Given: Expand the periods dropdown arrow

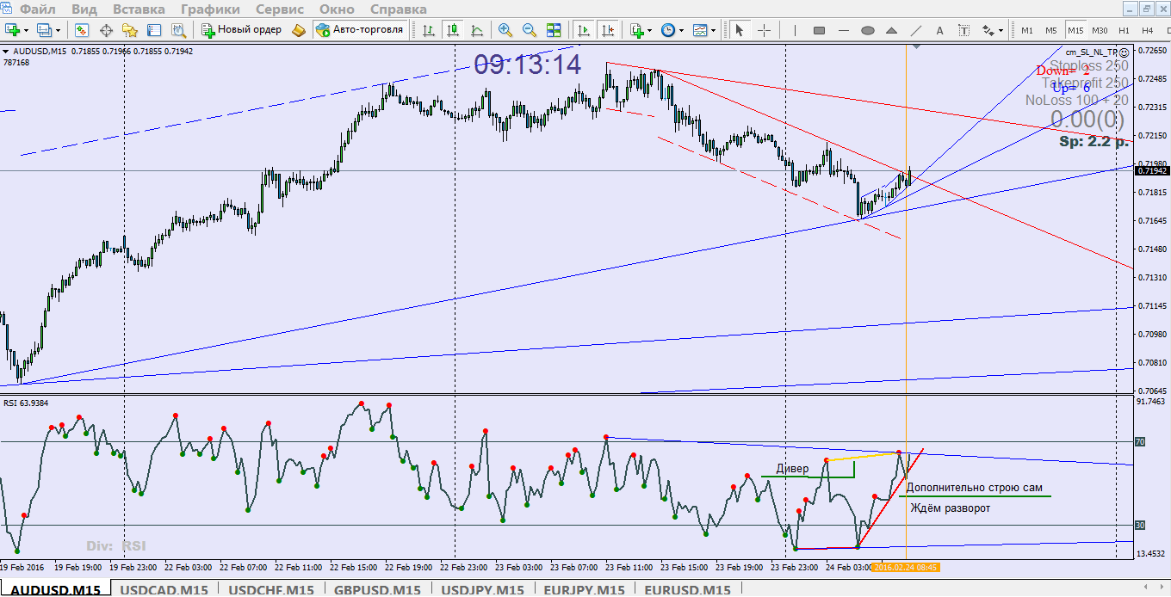Looking at the screenshot, I should click(681, 30).
